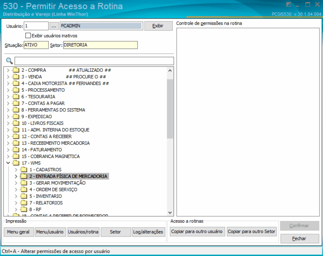
Task: Select the 15 - COBRANCA MAGNETICA row
Action: pos(51,156)
